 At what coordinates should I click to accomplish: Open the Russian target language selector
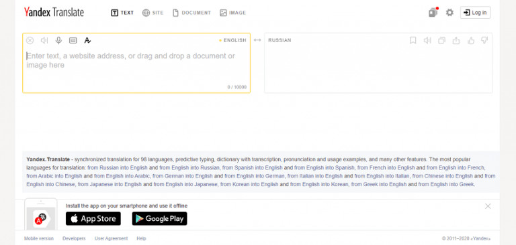(x=279, y=40)
